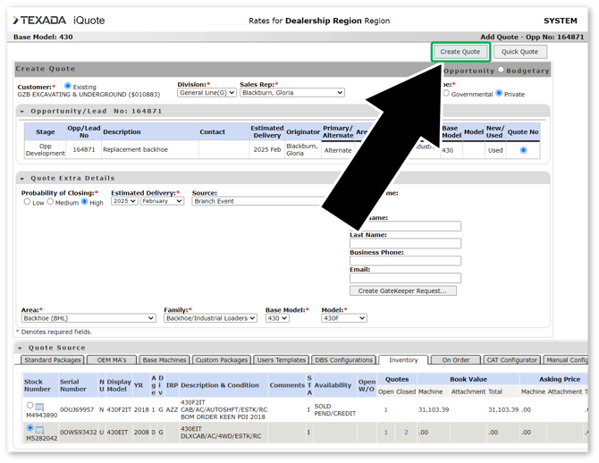
Task: Click stock icon for M5282042
Action: 39,432
